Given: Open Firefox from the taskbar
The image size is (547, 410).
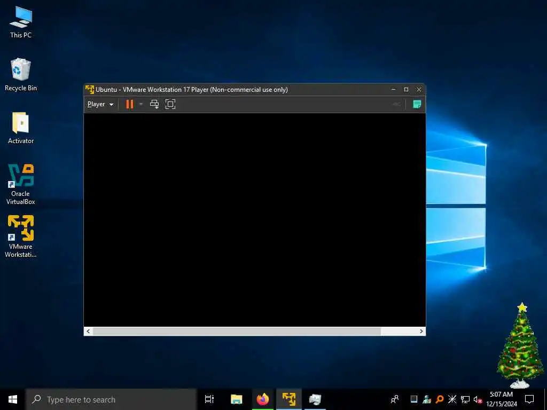Looking at the screenshot, I should click(x=263, y=399).
